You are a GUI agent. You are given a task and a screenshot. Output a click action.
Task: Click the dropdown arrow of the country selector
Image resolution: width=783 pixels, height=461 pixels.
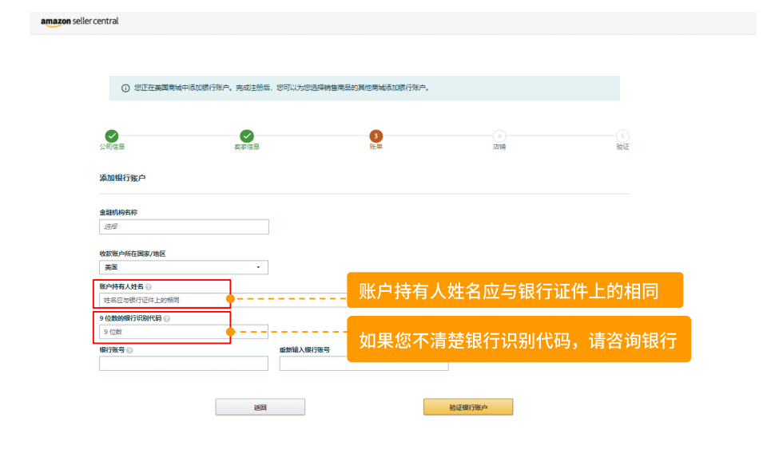[x=258, y=267]
